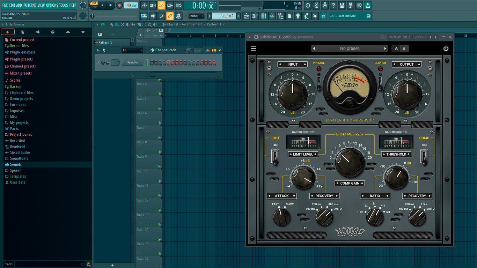Viewport: 477px width, 268px height.
Task: Open the (none) snap selector dropdown
Action: coord(197,16)
